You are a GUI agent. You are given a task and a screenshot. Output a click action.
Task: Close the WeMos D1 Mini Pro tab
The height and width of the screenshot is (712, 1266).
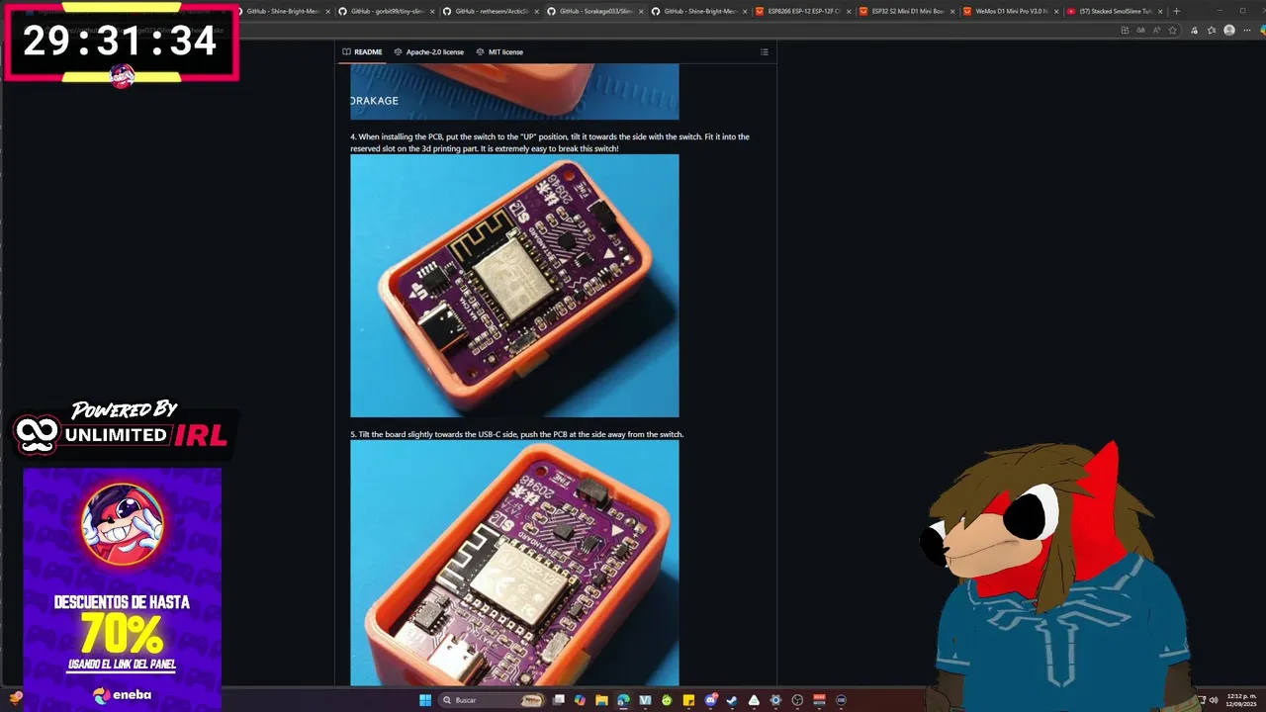(x=1057, y=11)
